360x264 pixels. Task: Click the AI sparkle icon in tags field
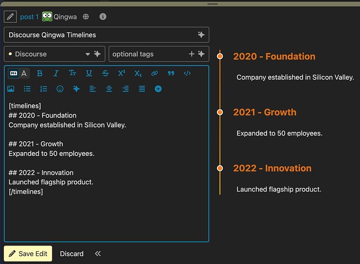[201, 54]
